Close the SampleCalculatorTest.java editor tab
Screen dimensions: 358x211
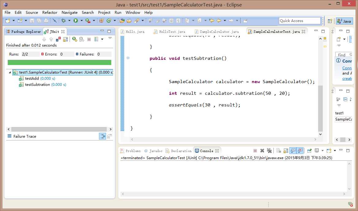(x=303, y=32)
